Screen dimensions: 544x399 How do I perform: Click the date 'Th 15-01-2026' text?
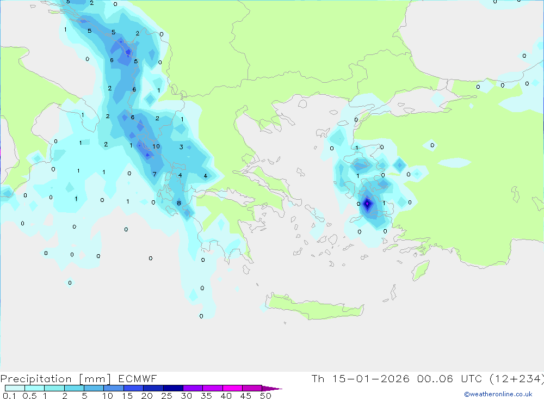point(360,378)
